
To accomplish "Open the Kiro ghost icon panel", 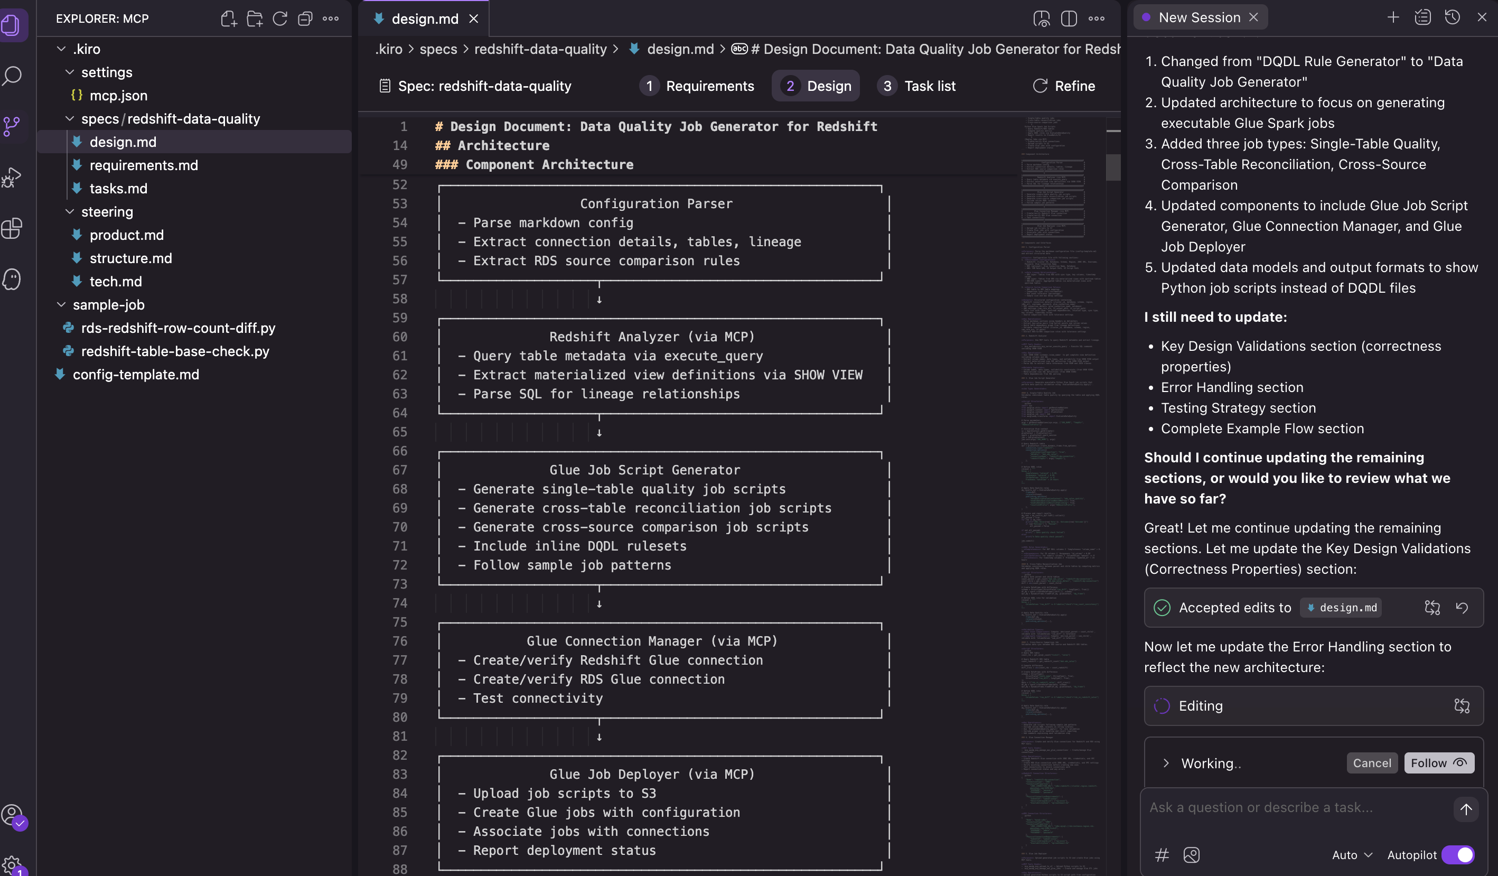I will 13,279.
